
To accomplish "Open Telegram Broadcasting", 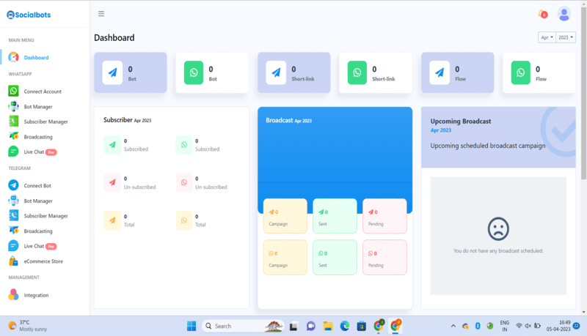I will pyautogui.click(x=38, y=231).
